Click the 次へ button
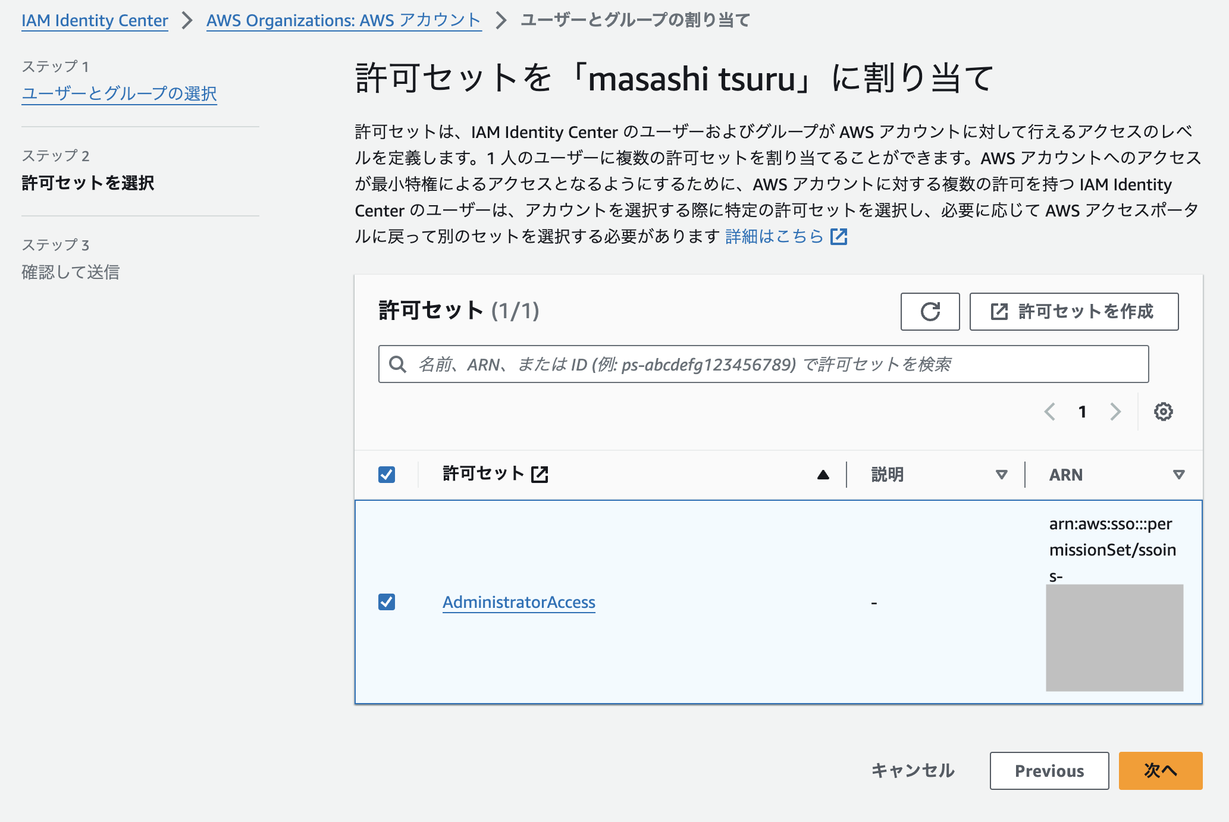 pyautogui.click(x=1161, y=771)
